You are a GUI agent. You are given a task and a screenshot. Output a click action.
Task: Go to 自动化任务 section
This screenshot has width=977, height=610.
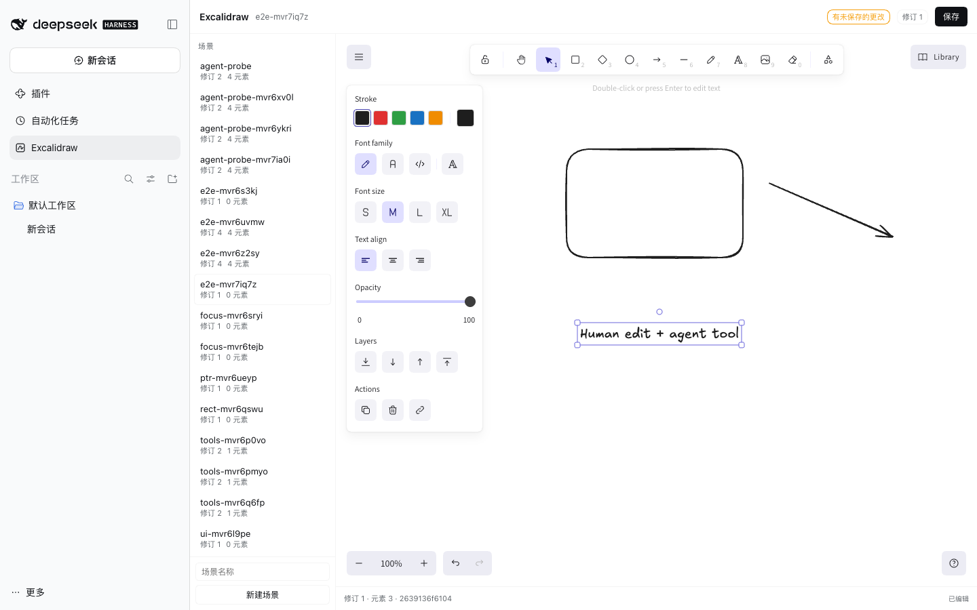[95, 121]
